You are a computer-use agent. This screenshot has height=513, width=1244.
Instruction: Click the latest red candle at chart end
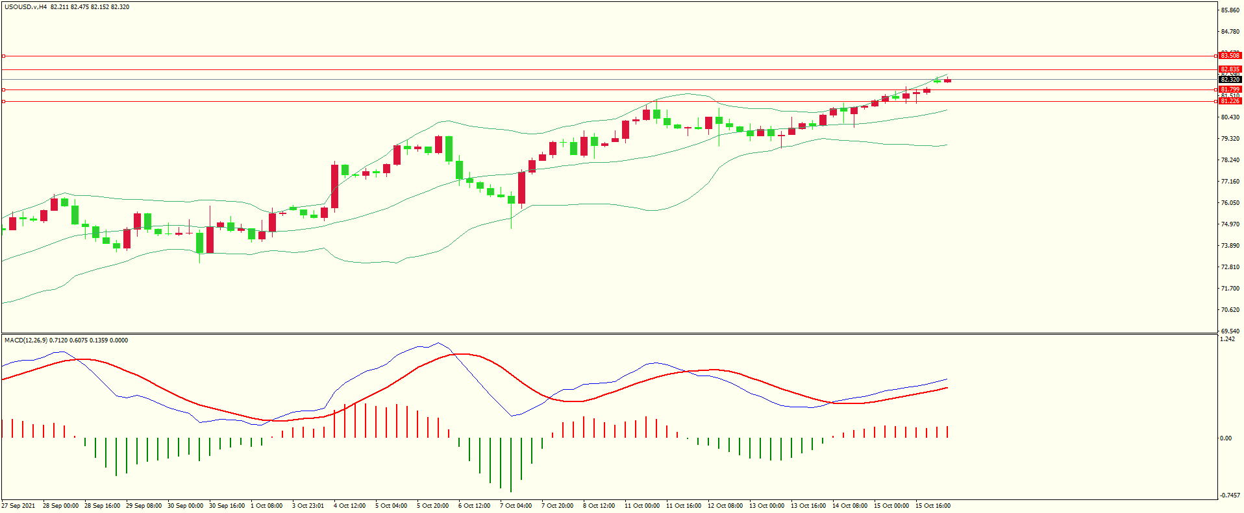[948, 80]
